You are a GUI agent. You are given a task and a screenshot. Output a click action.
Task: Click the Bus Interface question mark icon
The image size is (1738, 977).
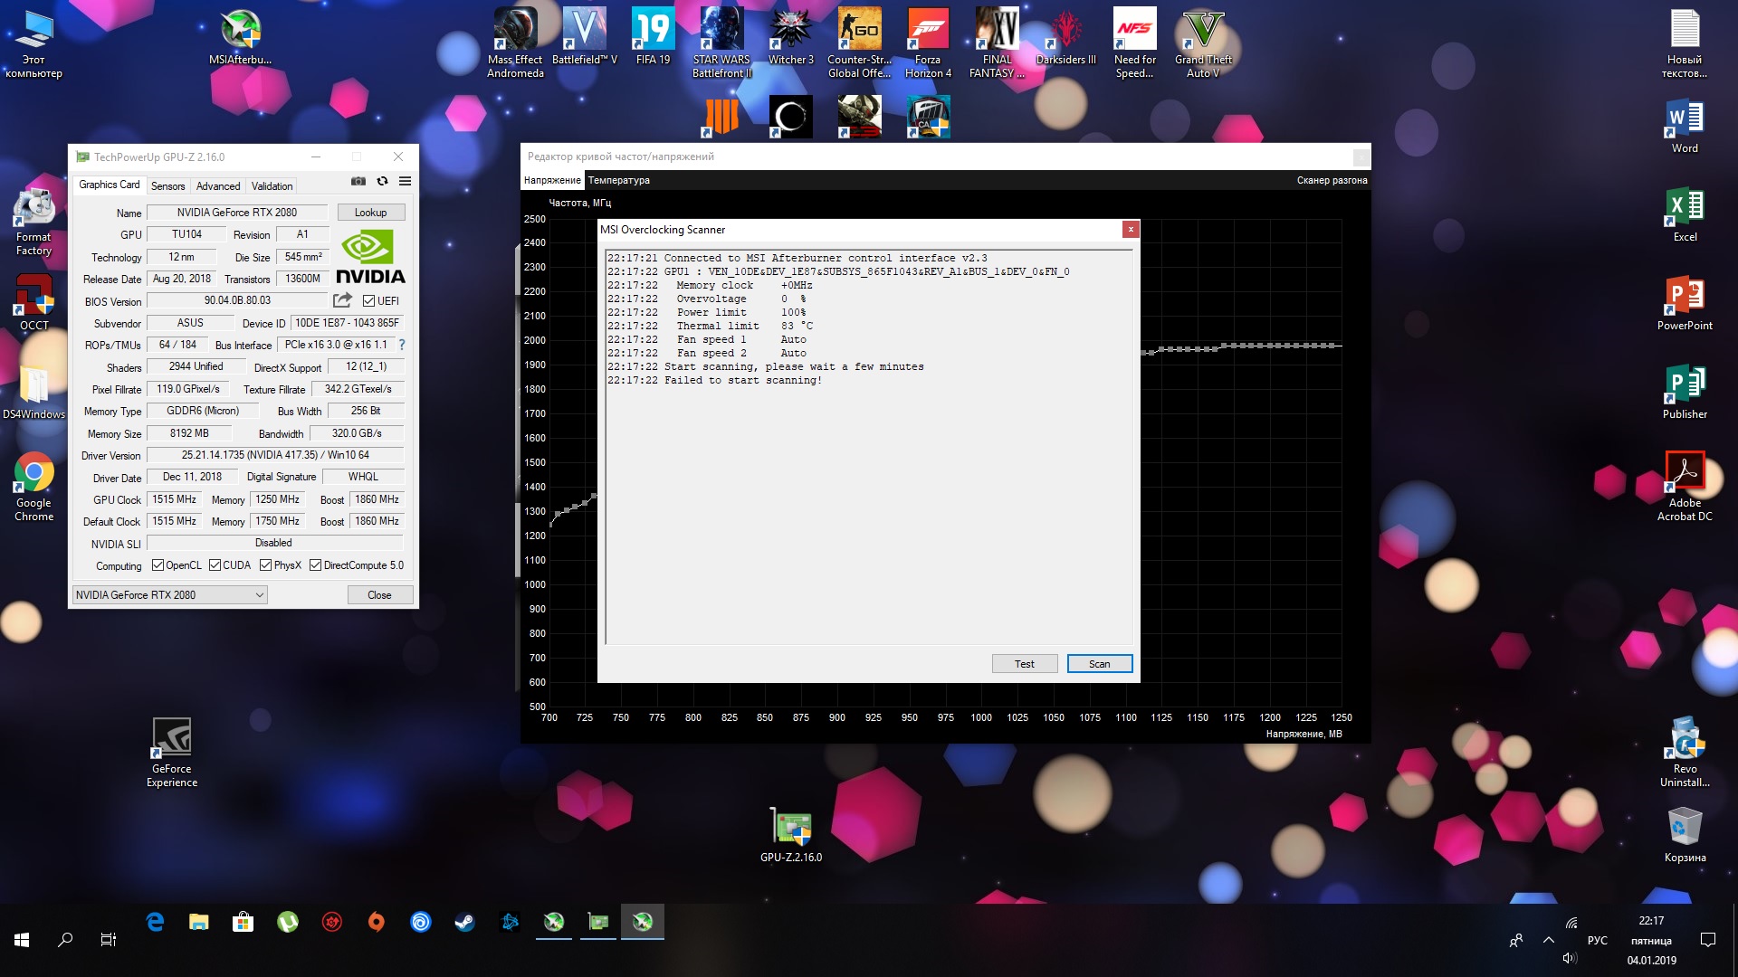(402, 345)
